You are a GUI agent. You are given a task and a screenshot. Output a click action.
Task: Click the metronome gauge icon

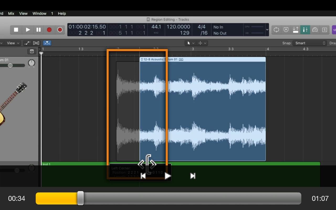point(315,30)
